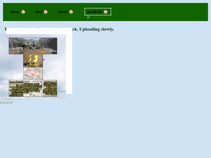Screen dimensions: 211x158
Task: Click the 'Uploading slowly.' heading text
Action: tap(97, 29)
